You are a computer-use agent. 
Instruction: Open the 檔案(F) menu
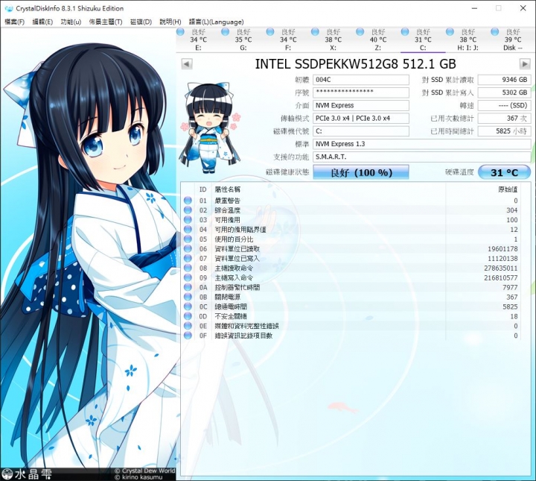[15, 22]
